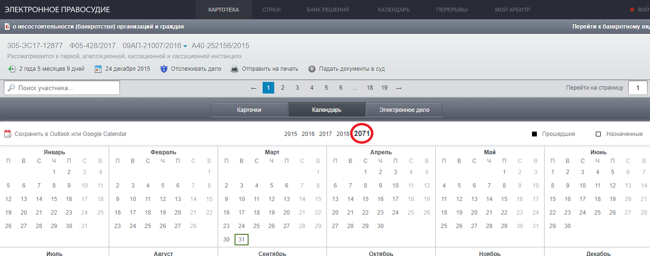
Task: Click the Outlook calendar save icon
Action: tap(7, 134)
